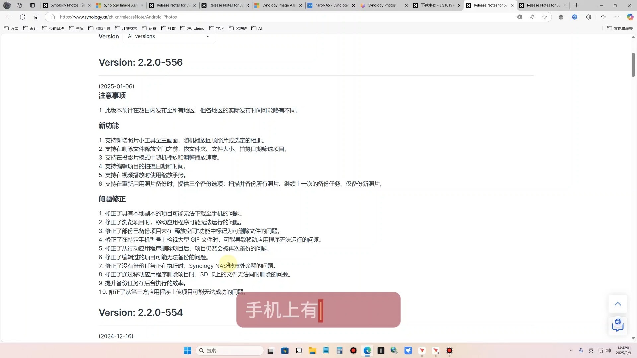Open the AI bookmarks folder

(x=256, y=28)
